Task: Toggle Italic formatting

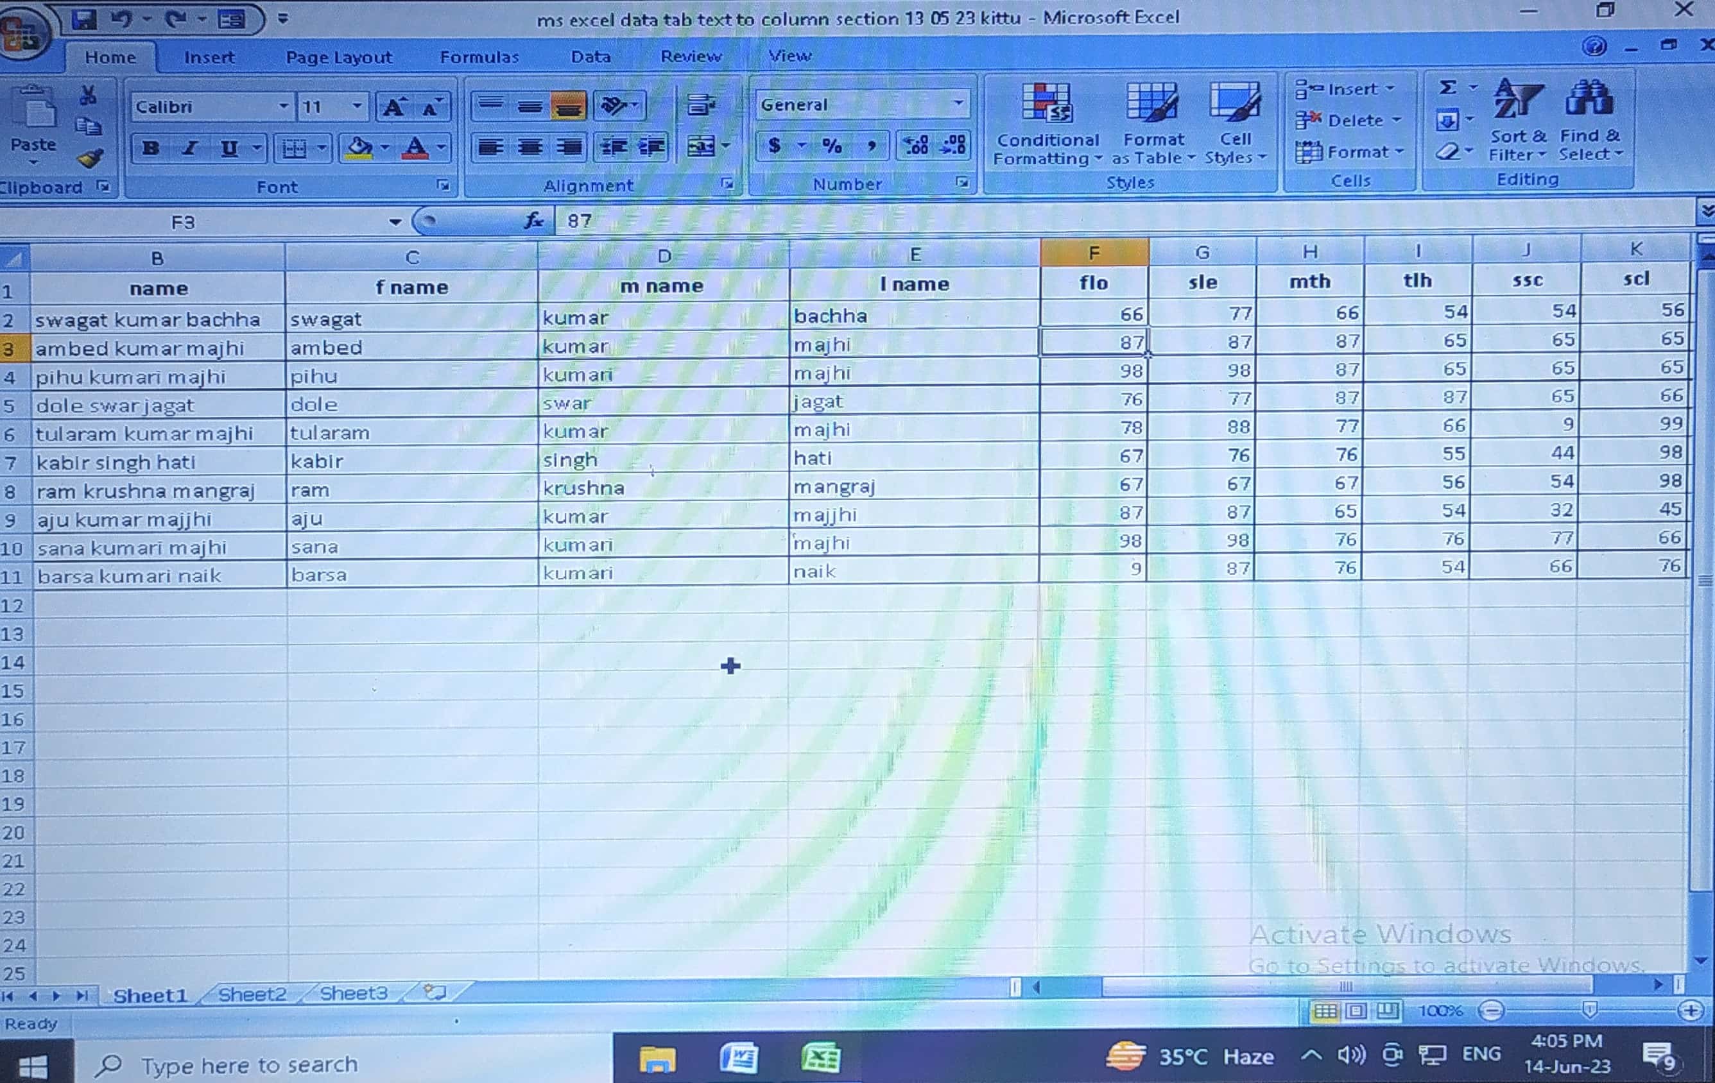Action: point(189,148)
